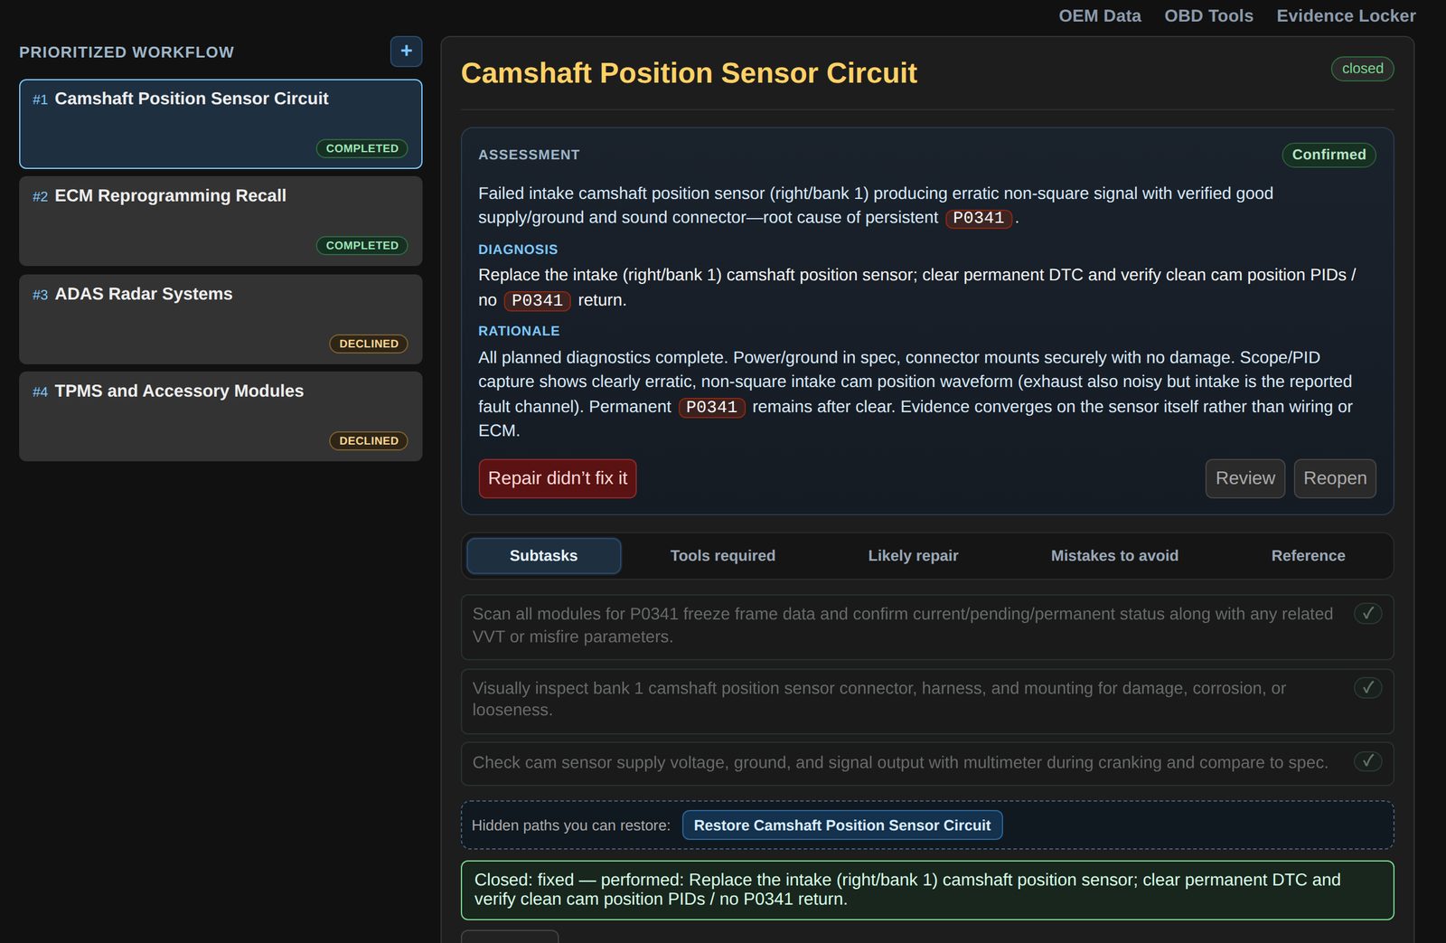Open OBD Tools from top navigation
1446x943 pixels.
(1208, 16)
